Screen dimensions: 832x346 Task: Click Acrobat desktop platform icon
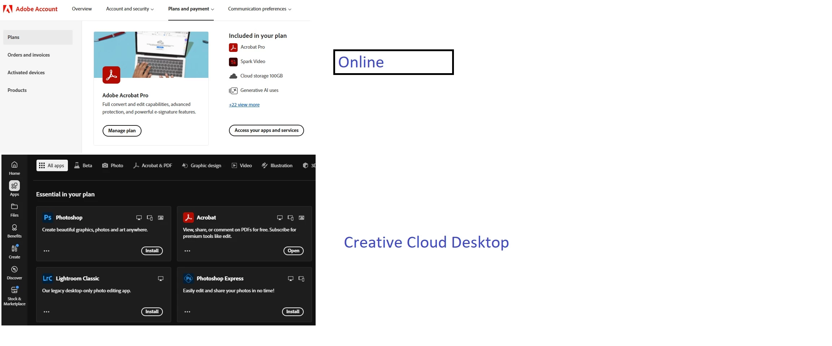point(280,218)
